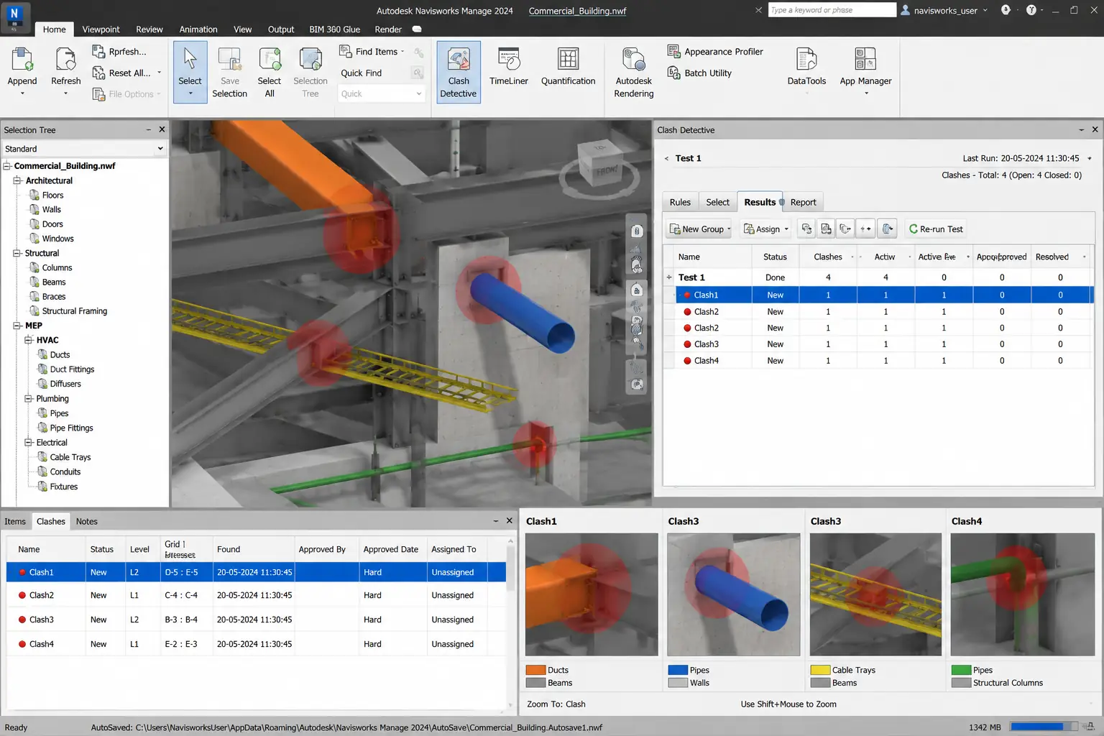Click the orange Ducts color swatch
Viewport: 1104px width, 736px height.
point(536,670)
